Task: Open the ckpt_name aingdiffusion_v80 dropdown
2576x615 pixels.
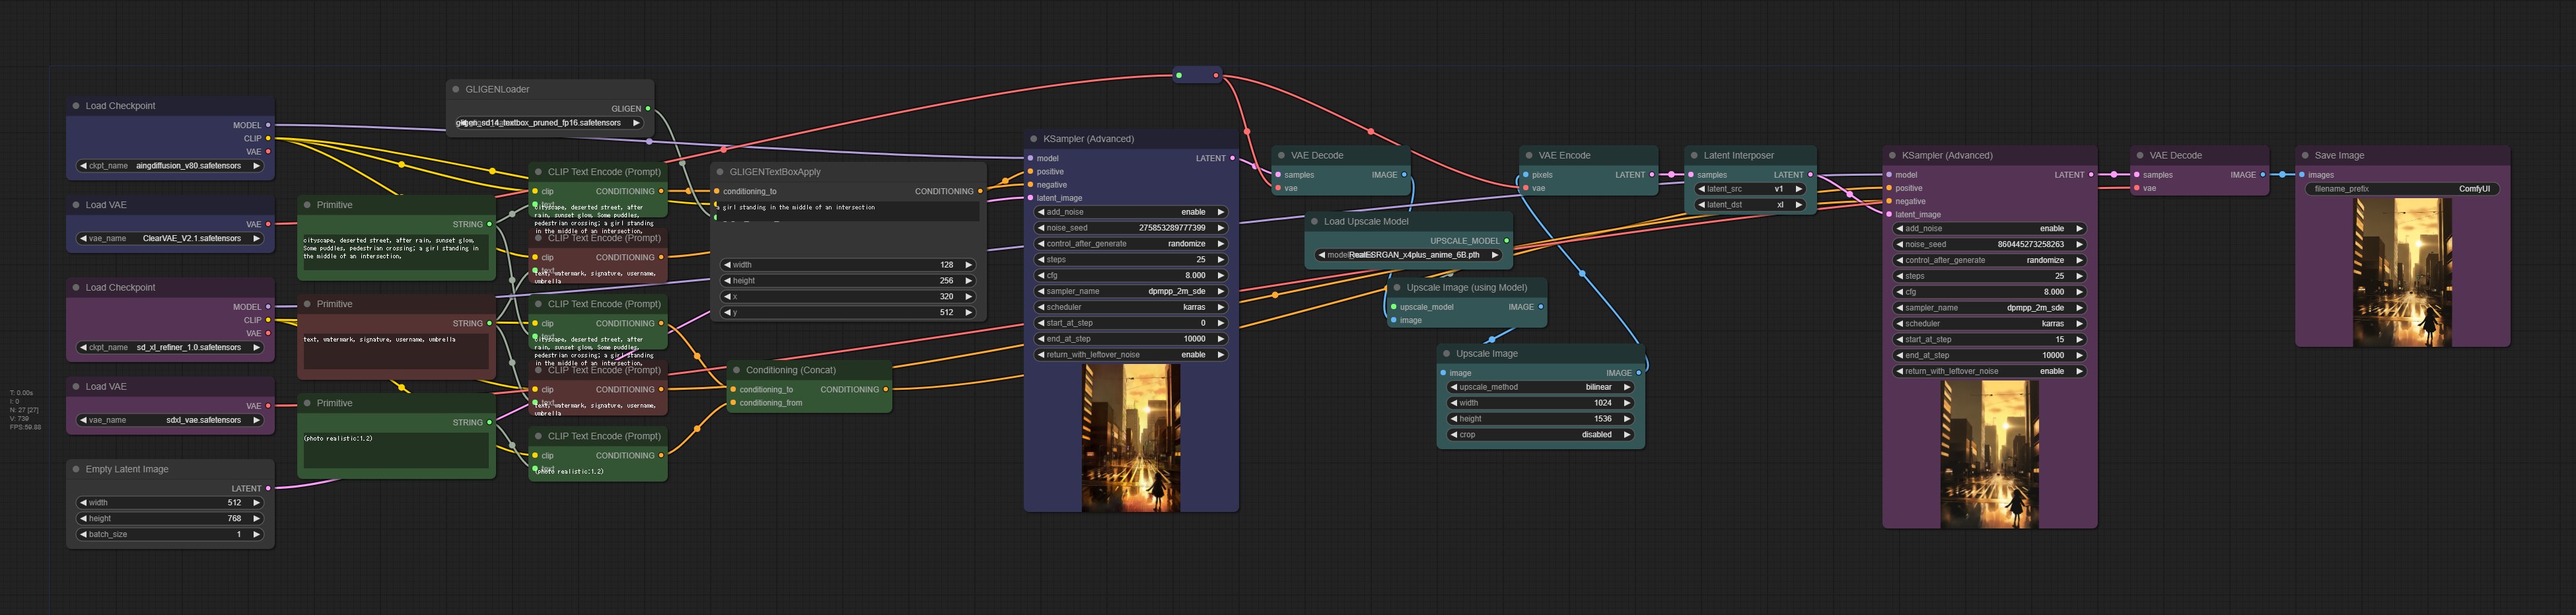Action: [x=170, y=166]
